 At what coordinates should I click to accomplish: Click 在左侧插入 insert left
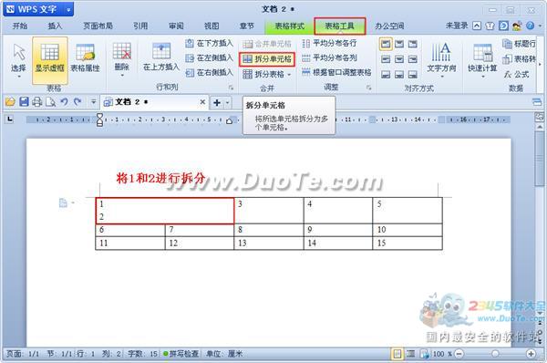(209, 58)
